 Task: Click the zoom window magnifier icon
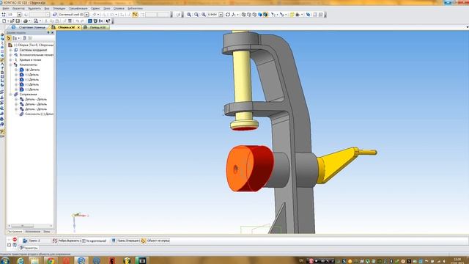[x=189, y=15]
